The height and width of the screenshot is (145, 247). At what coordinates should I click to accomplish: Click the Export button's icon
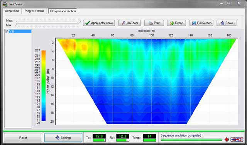[x=172, y=23]
